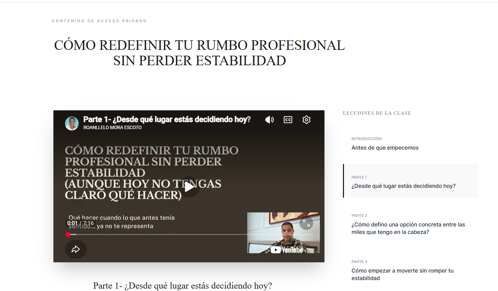
Task: Click the 'CONTENIDO DE ACCESO PRIVADO' label
Action: click(99, 21)
